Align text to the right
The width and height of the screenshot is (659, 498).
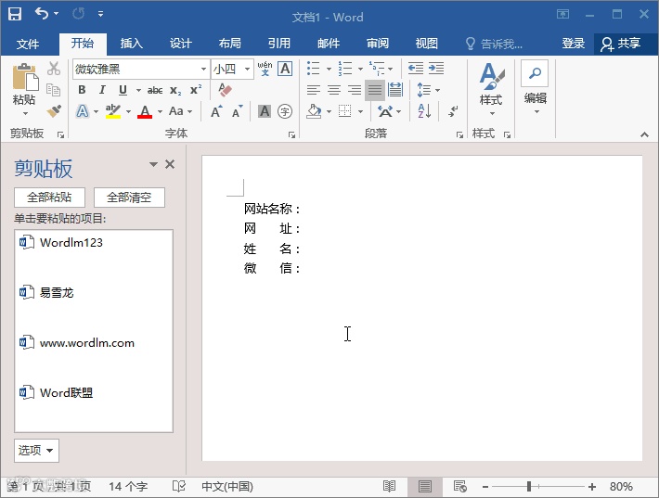click(355, 90)
